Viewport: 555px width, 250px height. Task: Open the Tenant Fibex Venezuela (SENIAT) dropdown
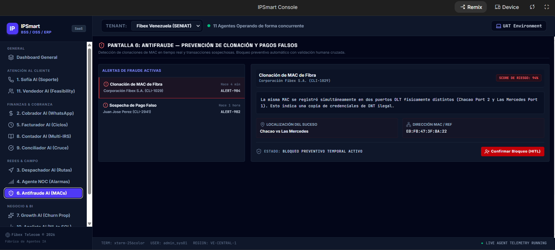(x=167, y=26)
